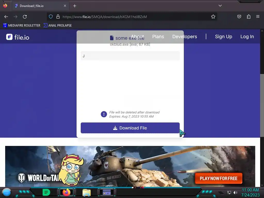Go forward one page

tap(15, 17)
